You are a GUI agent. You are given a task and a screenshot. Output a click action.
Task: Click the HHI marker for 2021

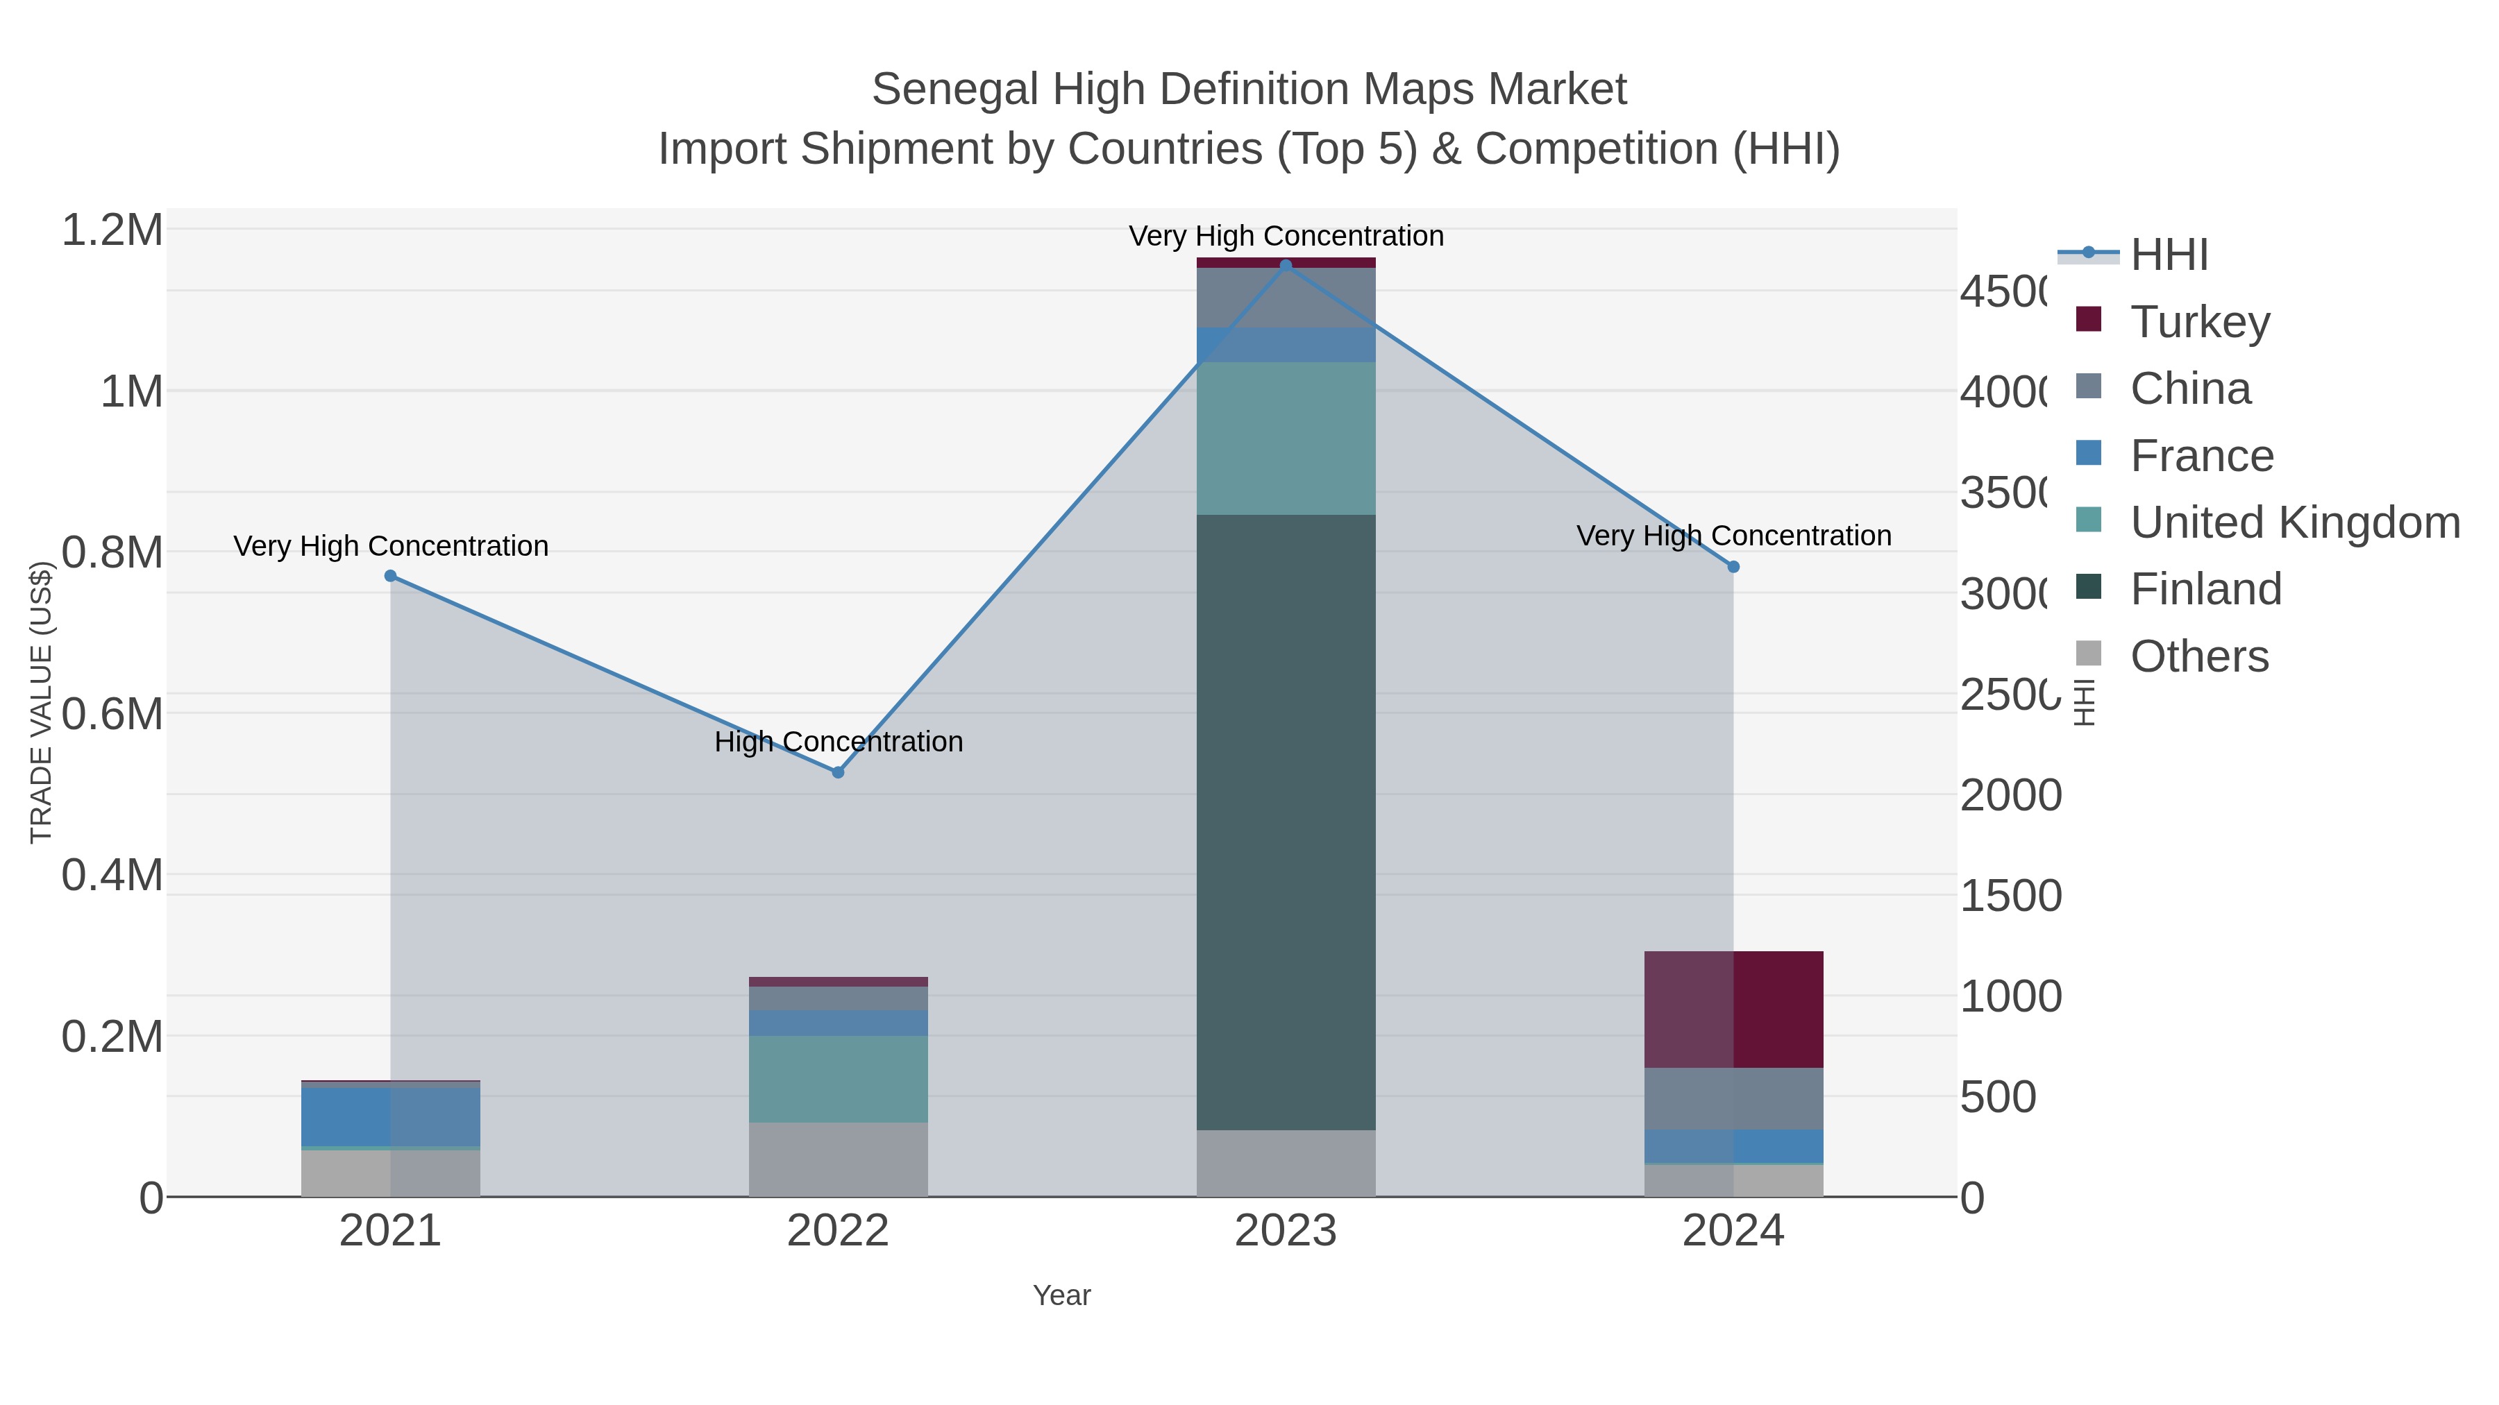click(391, 576)
